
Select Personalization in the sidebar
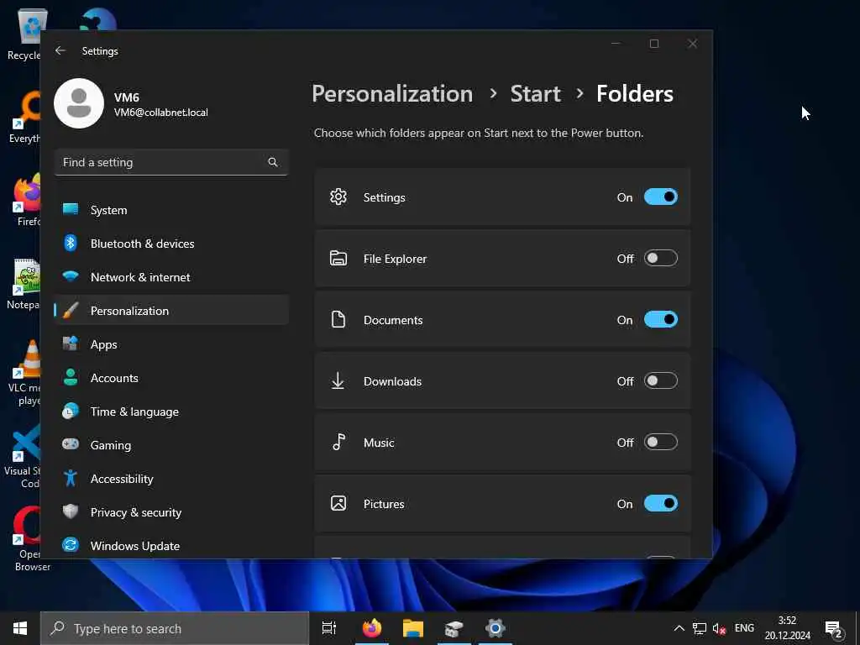pos(171,311)
